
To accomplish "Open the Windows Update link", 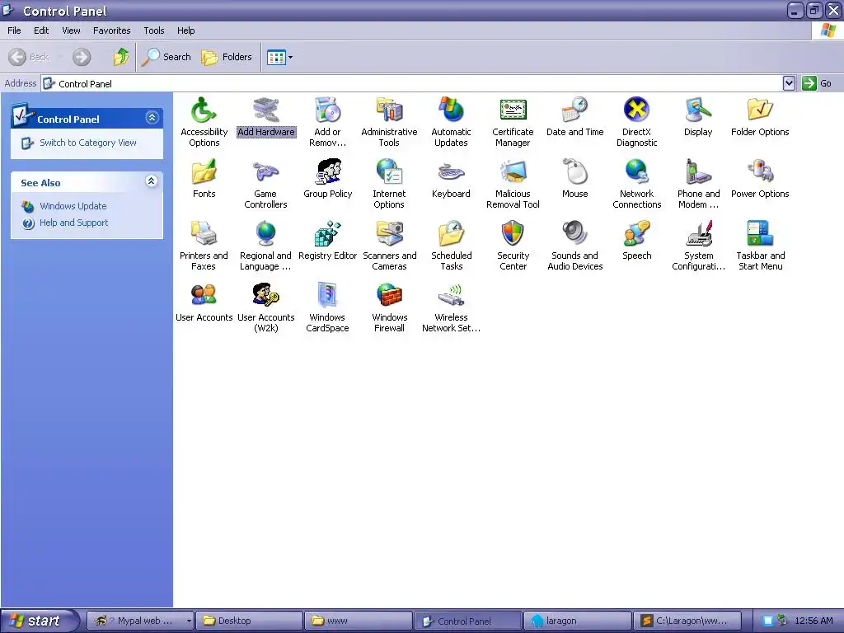I will click(73, 206).
